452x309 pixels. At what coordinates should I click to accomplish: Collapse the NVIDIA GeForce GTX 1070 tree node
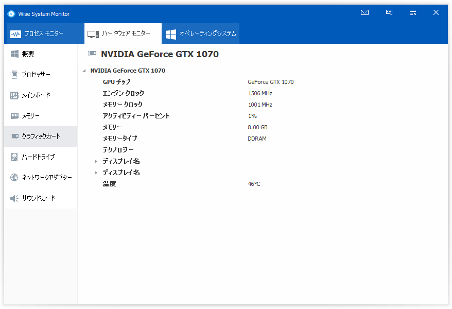point(84,71)
